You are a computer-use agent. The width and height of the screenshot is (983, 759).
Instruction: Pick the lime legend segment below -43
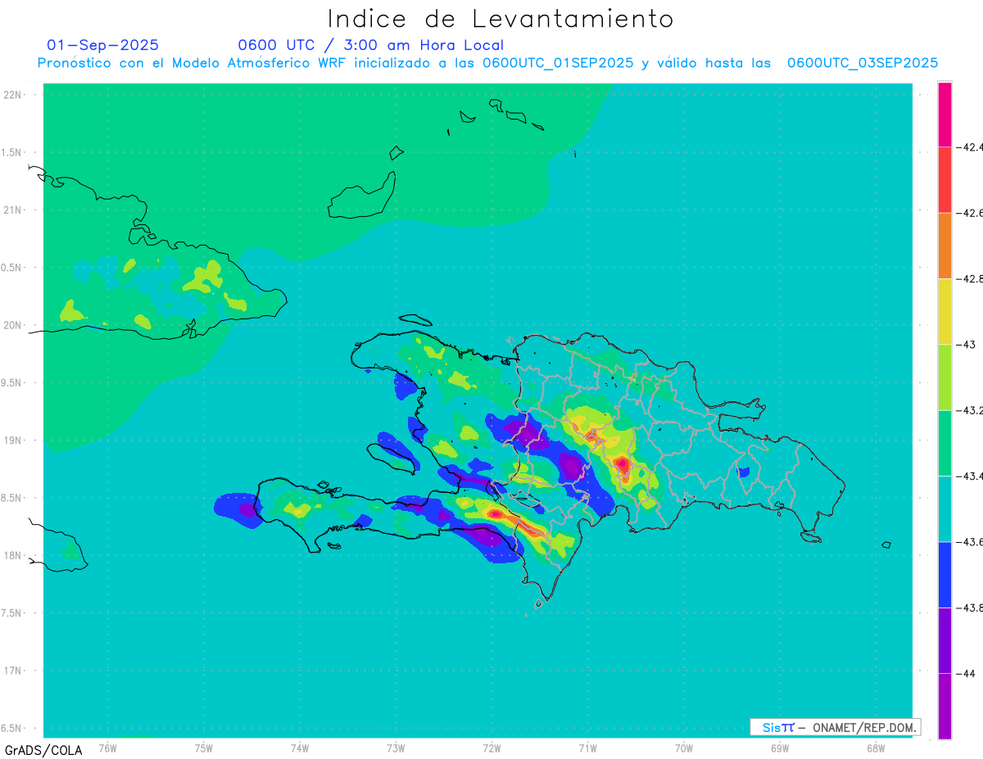coord(944,377)
